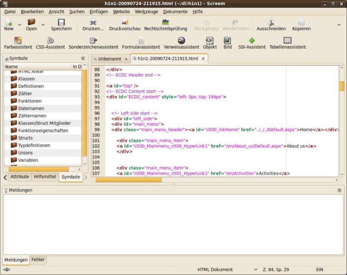Close the h1n1 html document tab

[203, 58]
